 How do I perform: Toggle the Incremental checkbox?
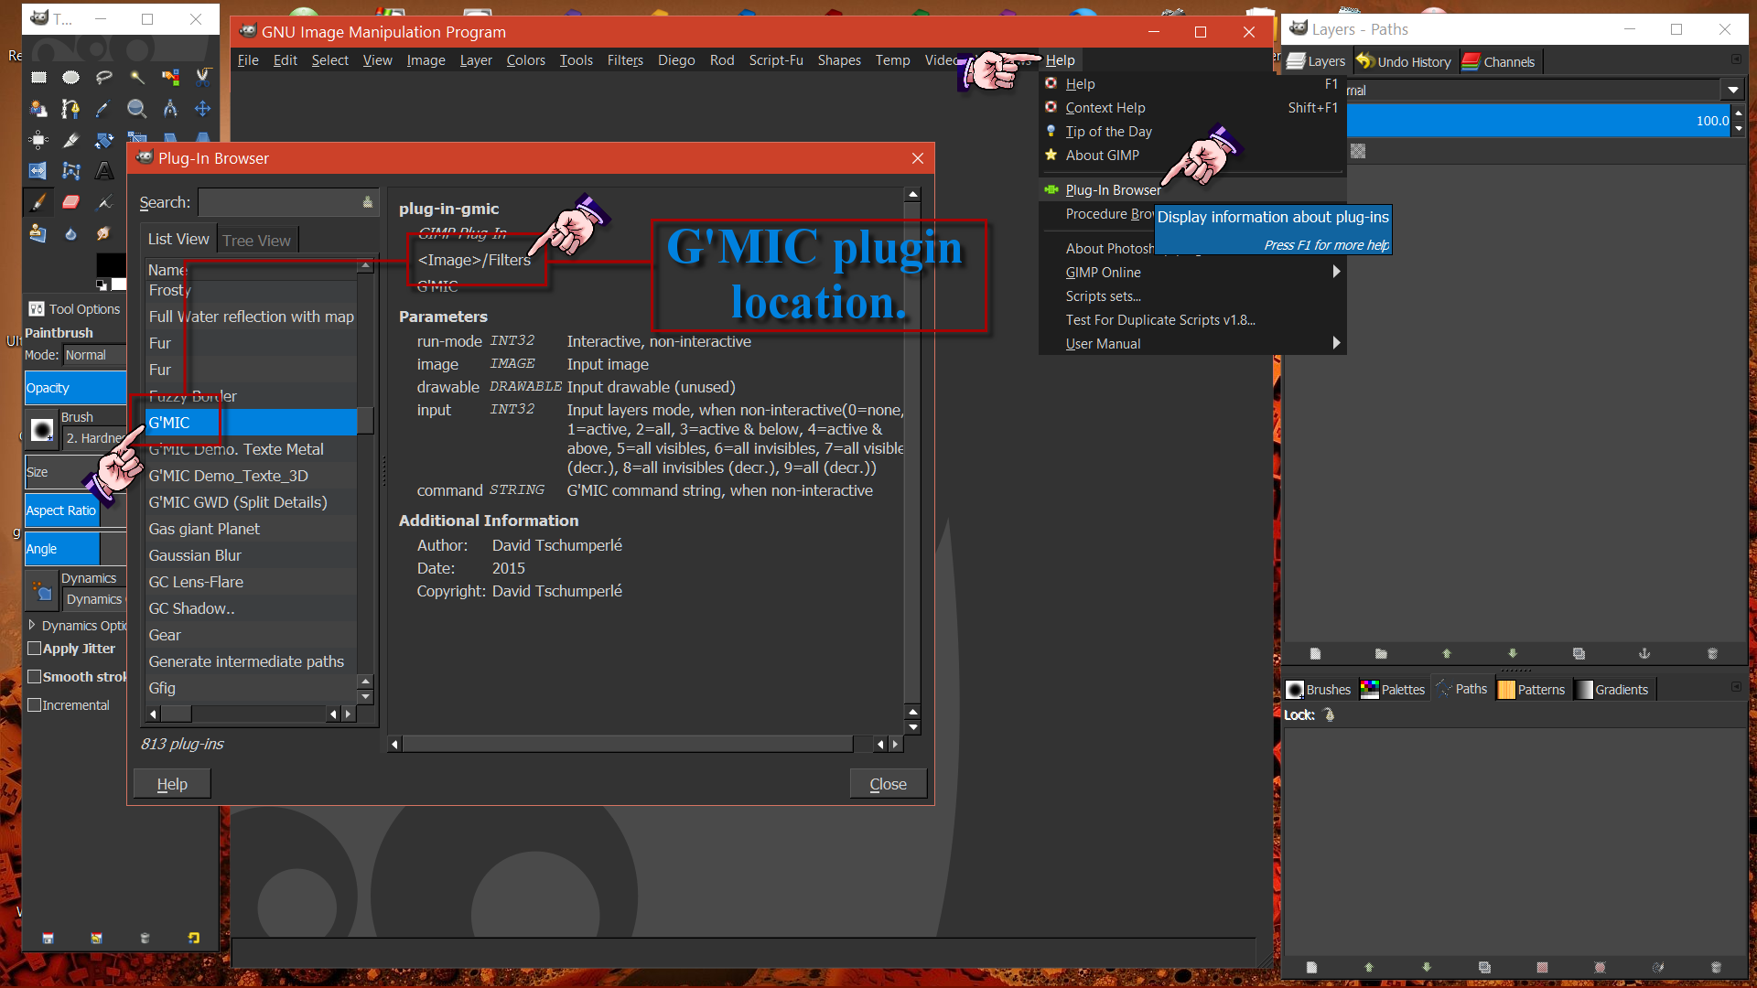[35, 705]
